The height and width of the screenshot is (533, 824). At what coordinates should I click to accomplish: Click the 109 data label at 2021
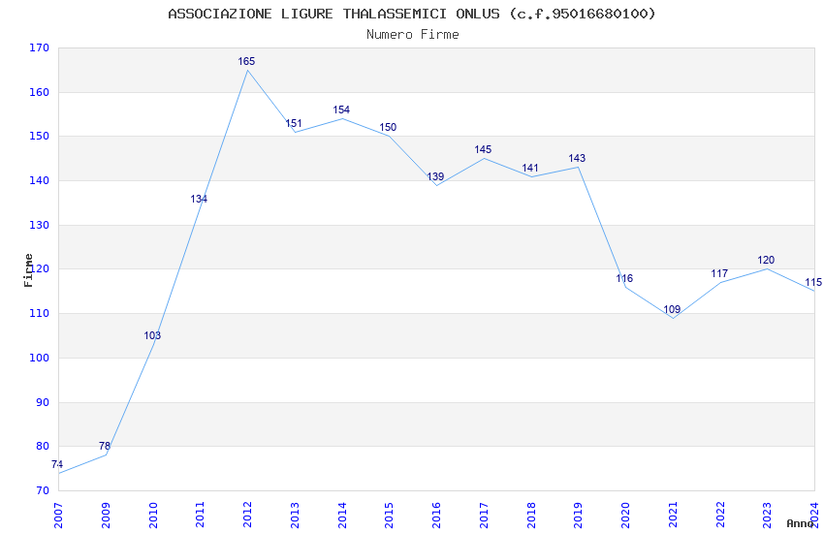pyautogui.click(x=672, y=309)
